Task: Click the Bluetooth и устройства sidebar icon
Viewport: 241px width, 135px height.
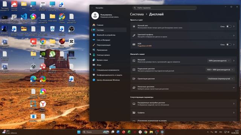Action: (x=94, y=35)
